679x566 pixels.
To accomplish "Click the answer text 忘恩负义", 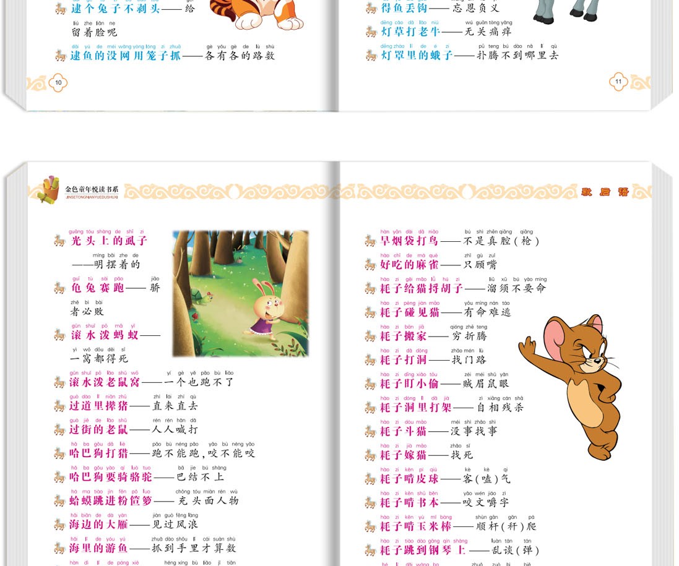I will [475, 8].
